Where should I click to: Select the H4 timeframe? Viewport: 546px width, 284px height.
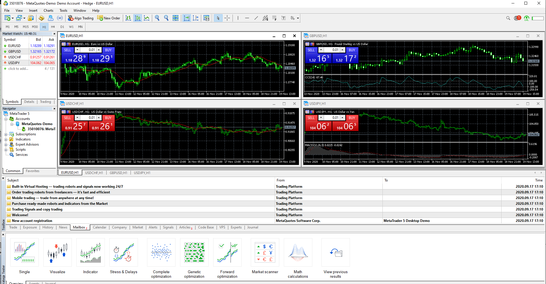click(x=53, y=27)
